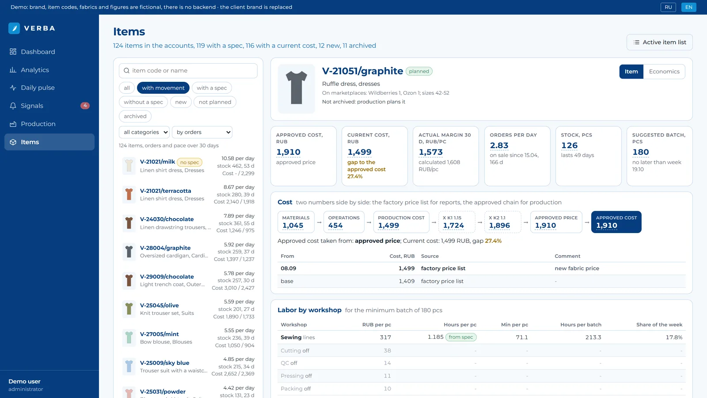Click the large graphite dress thumbnail
The width and height of the screenshot is (707, 398).
[x=296, y=88]
